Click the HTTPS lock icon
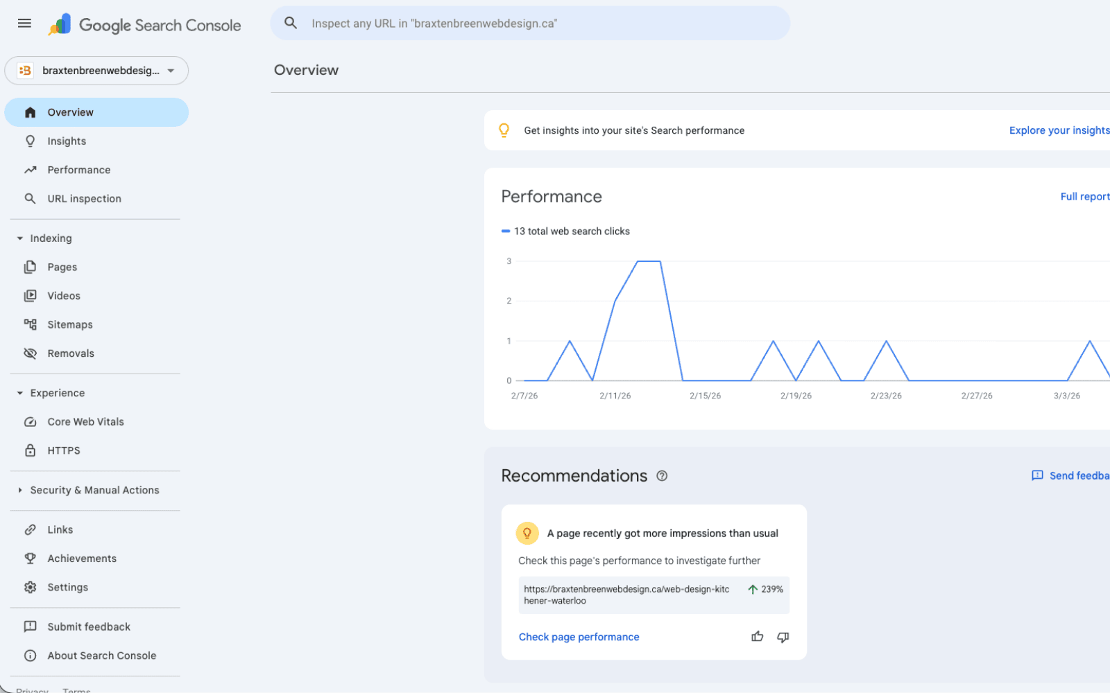 (31, 450)
